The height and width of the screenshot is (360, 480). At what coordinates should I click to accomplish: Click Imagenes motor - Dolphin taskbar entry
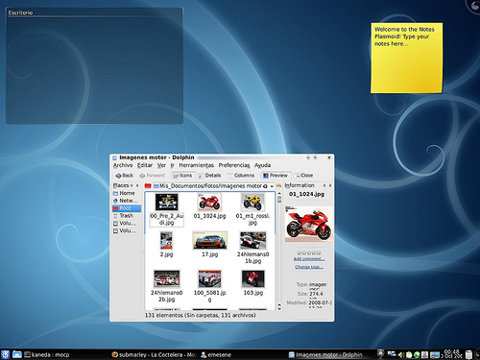[325, 355]
